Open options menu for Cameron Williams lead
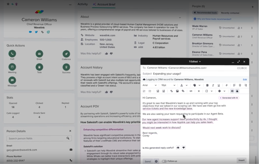Viewport: 259px width, 164px height. pyautogui.click(x=252, y=36)
